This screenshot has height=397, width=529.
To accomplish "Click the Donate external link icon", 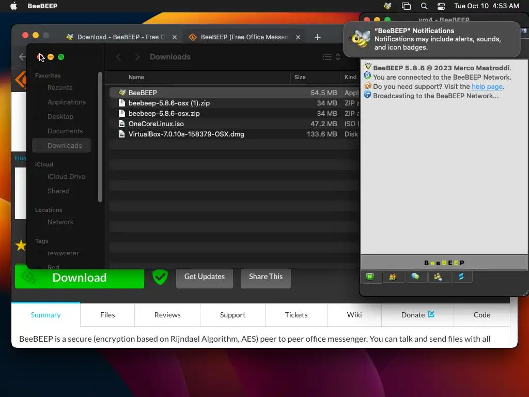I will [x=431, y=314].
